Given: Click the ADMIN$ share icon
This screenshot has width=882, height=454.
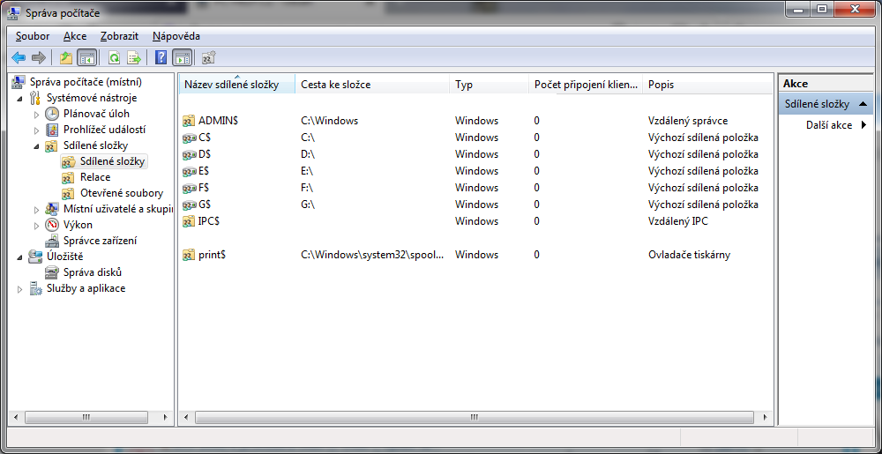Looking at the screenshot, I should pyautogui.click(x=189, y=121).
